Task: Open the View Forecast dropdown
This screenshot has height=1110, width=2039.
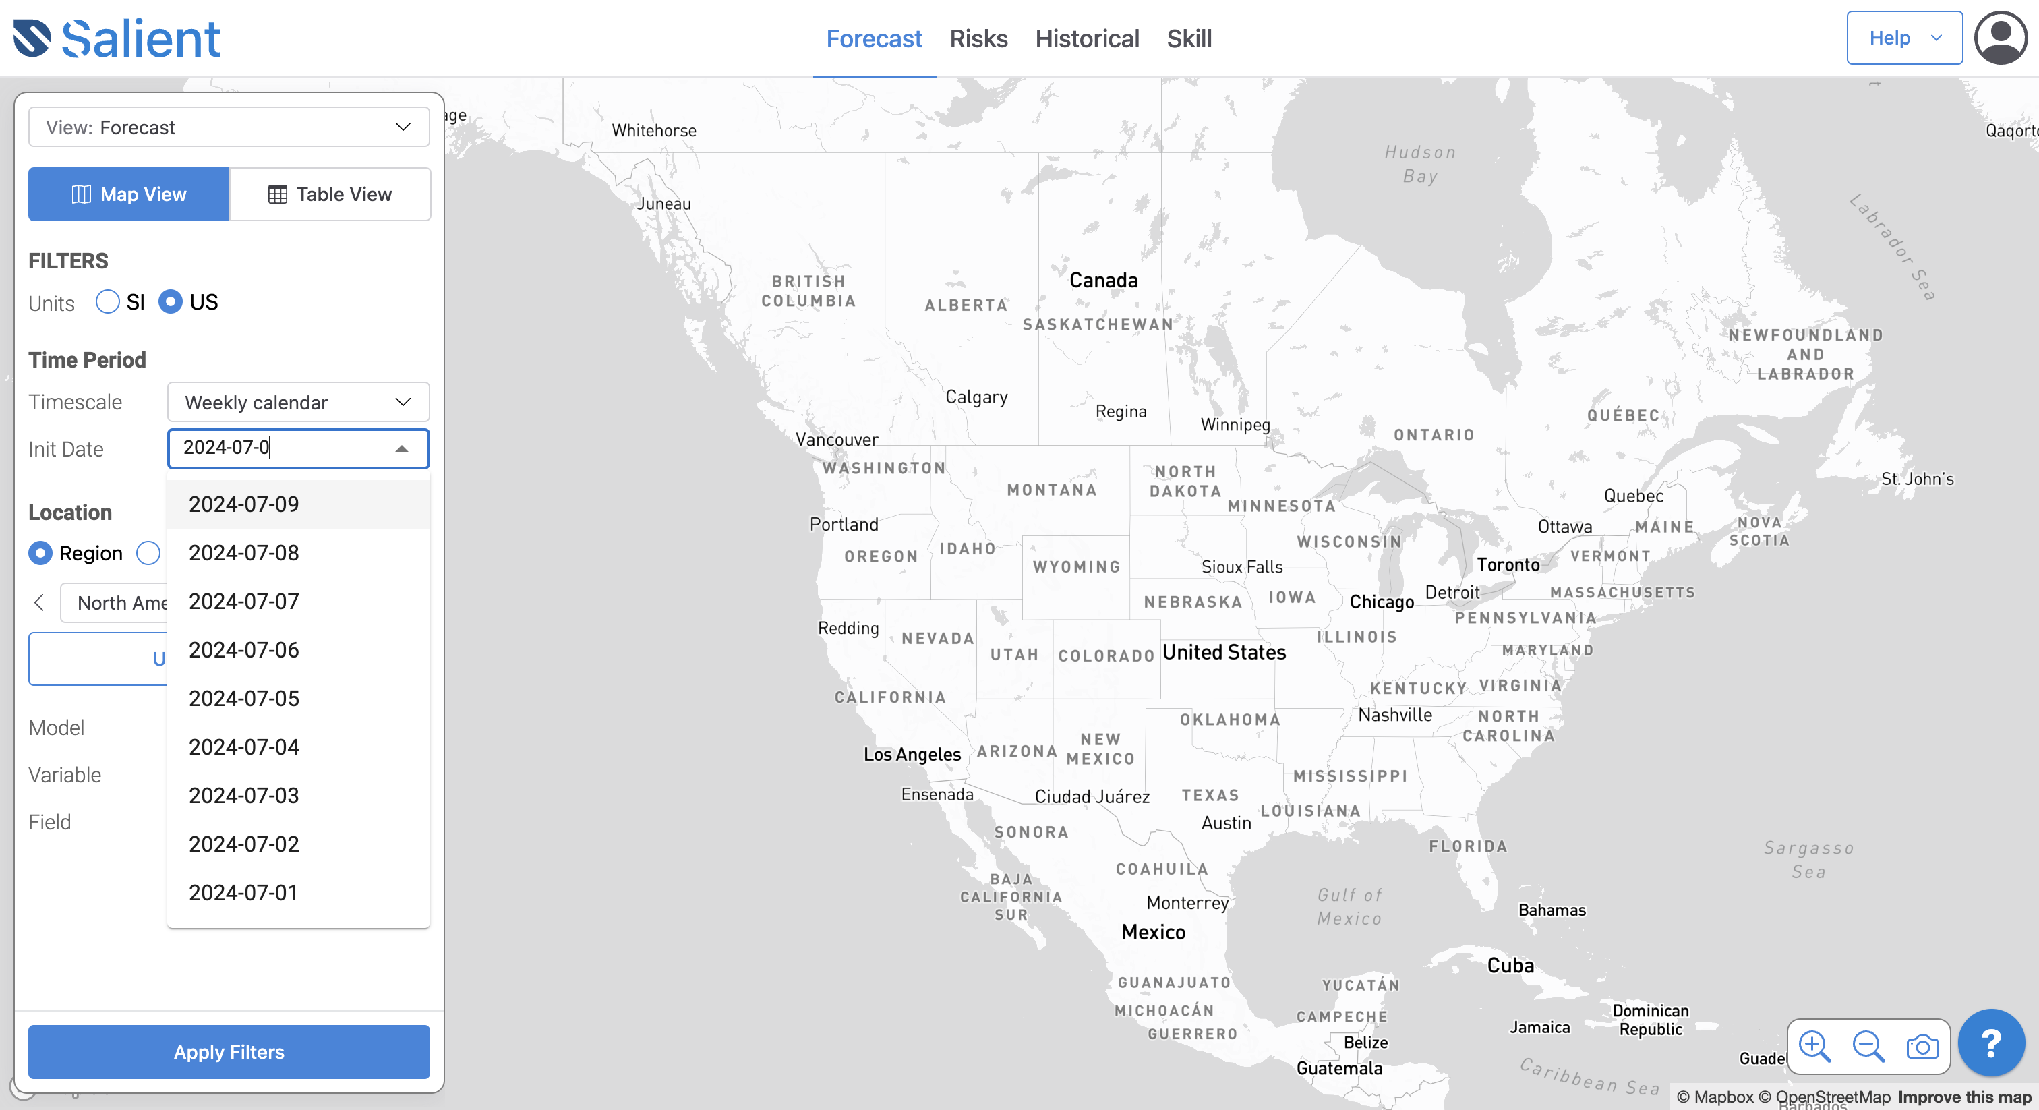Action: pyautogui.click(x=227, y=127)
